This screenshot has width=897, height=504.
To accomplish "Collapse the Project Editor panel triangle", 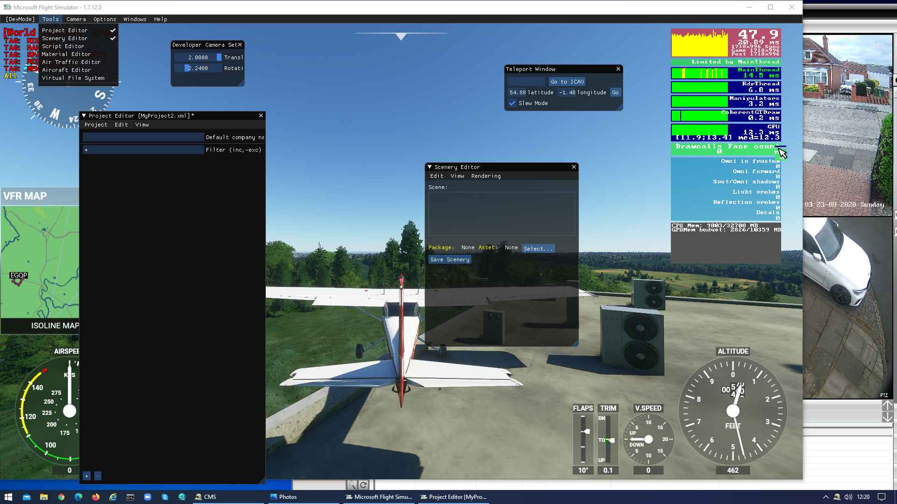I will tap(84, 115).
